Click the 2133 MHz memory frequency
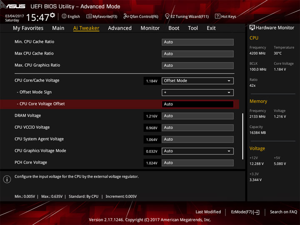Screen dimensions: 300x225 tap(257, 117)
